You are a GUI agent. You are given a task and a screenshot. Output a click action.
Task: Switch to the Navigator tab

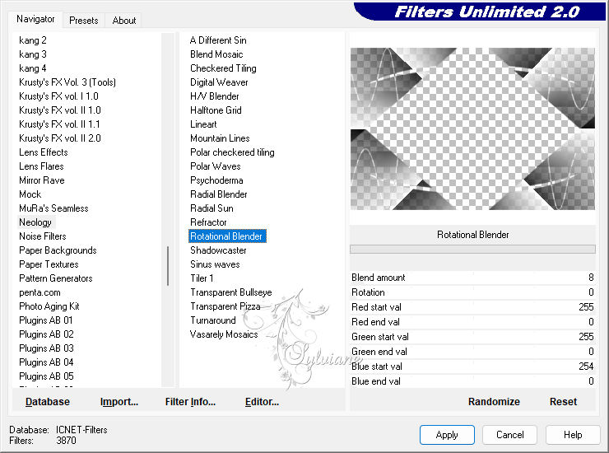tap(35, 19)
